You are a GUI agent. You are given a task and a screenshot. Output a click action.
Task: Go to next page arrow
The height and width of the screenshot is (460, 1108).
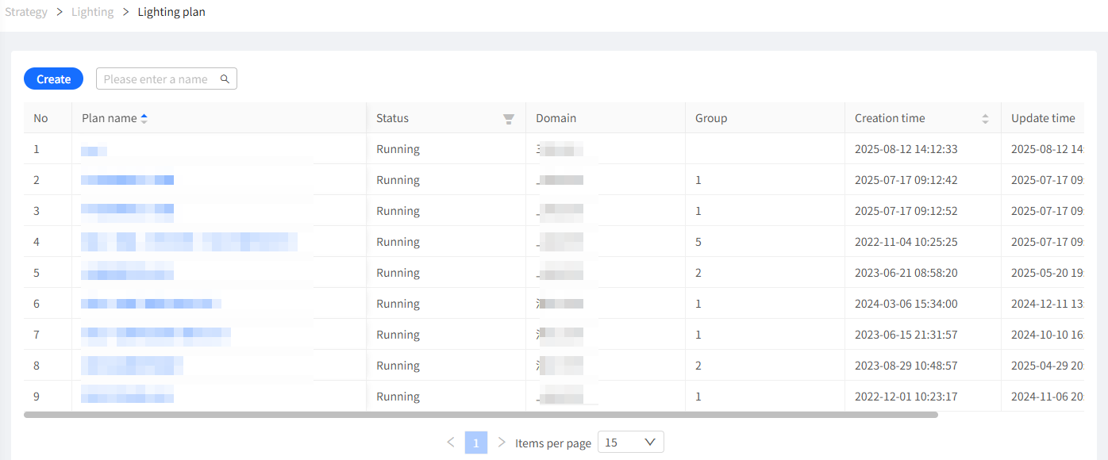pos(501,442)
